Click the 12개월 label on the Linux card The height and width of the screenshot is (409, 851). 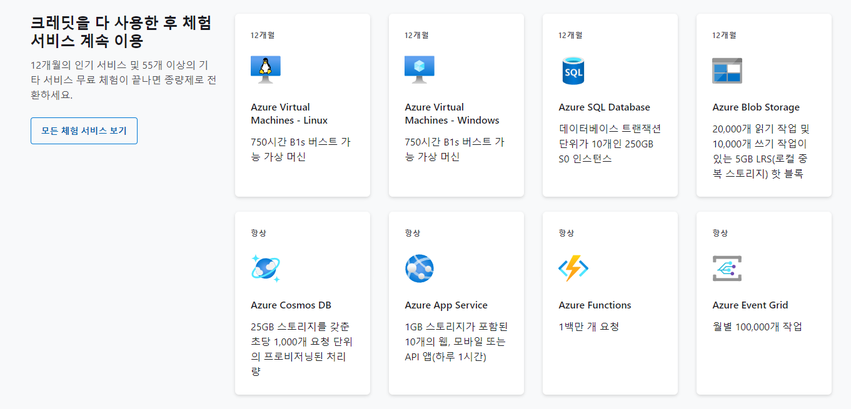262,35
